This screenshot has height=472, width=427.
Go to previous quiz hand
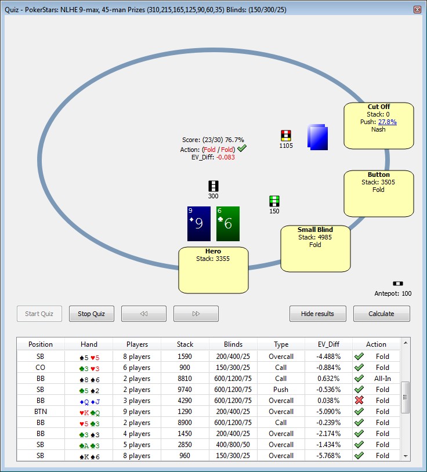[144, 314]
